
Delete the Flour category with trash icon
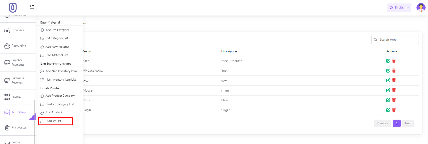coord(394,100)
